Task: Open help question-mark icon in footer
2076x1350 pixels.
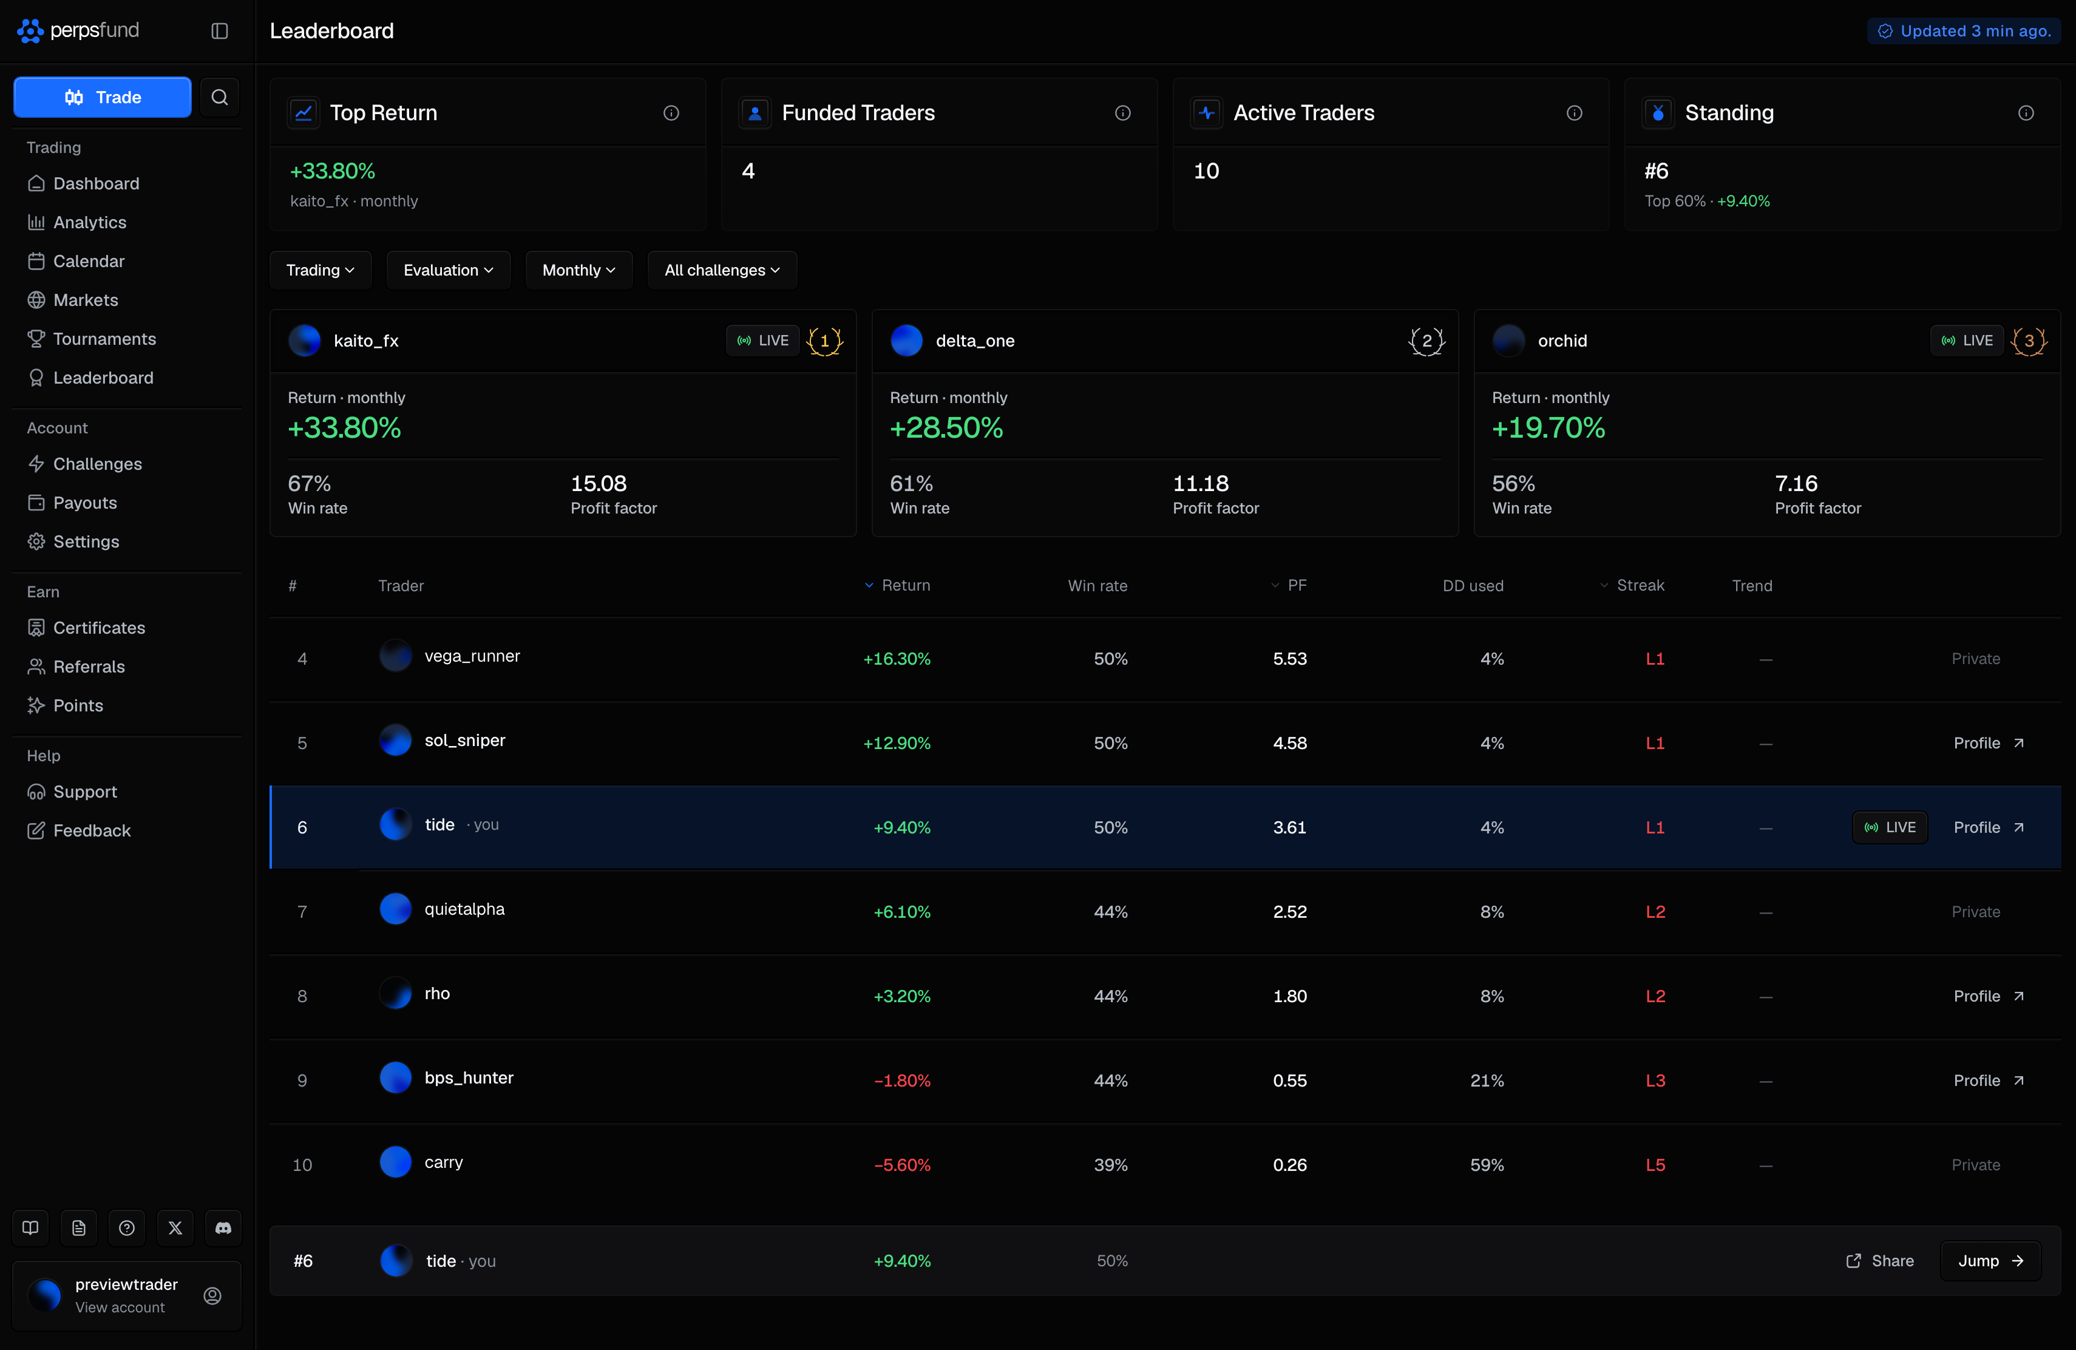Action: click(126, 1228)
